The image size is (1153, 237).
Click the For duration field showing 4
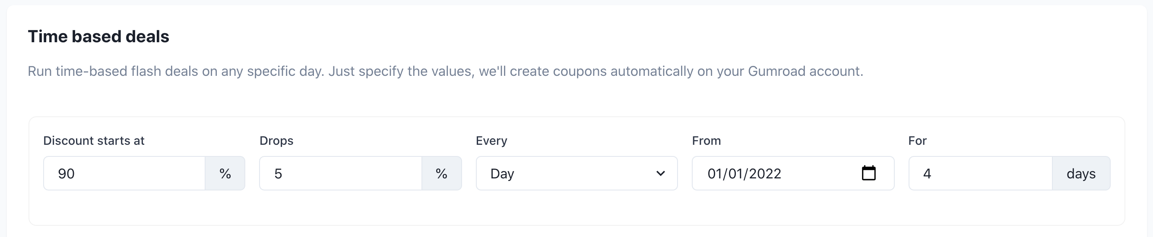pos(980,173)
